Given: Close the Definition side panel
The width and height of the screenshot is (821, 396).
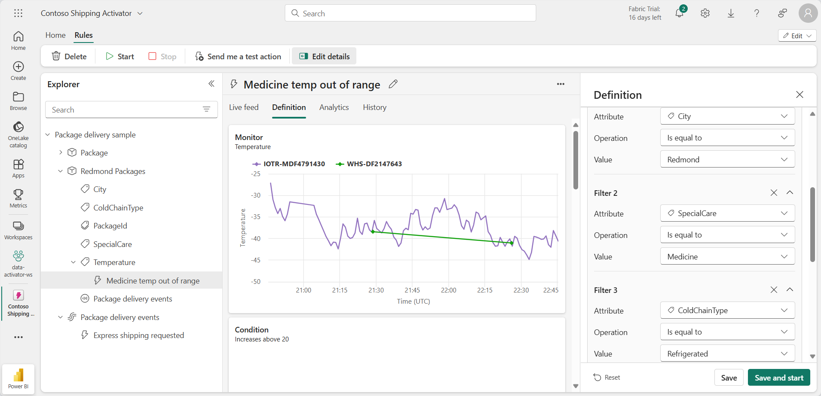Looking at the screenshot, I should point(800,94).
